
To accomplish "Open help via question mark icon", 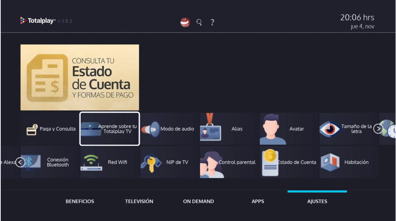I will (212, 22).
